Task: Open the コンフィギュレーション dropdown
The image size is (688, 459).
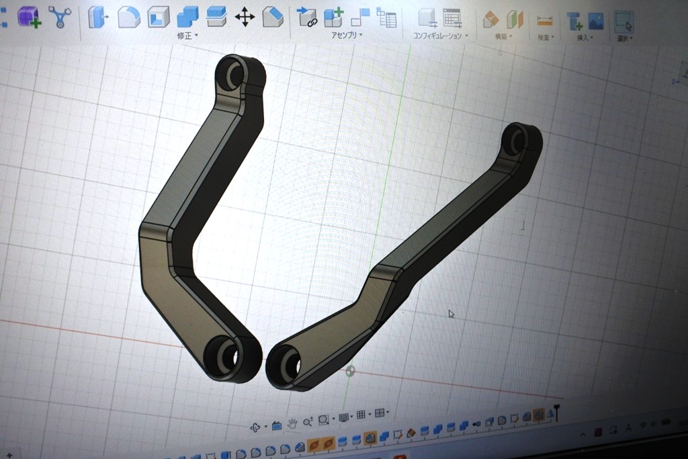Action: coord(440,36)
